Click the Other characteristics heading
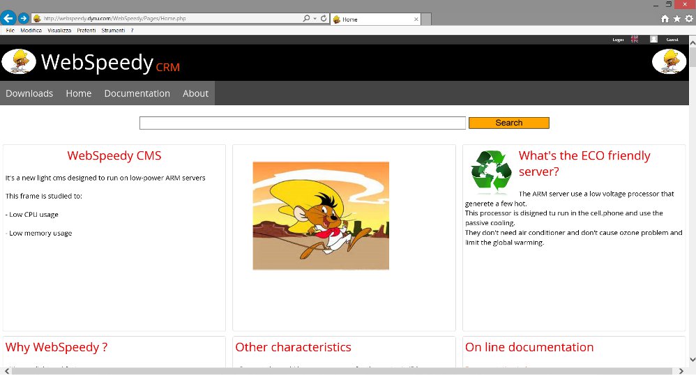This screenshot has width=696, height=375. pos(293,347)
